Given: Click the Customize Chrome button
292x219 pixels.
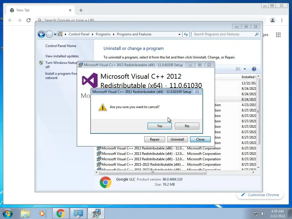Looking at the screenshot, I should tap(260, 195).
